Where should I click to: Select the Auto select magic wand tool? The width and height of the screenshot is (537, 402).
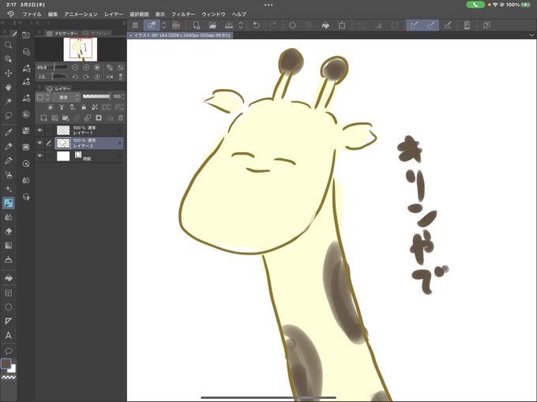tap(9, 101)
